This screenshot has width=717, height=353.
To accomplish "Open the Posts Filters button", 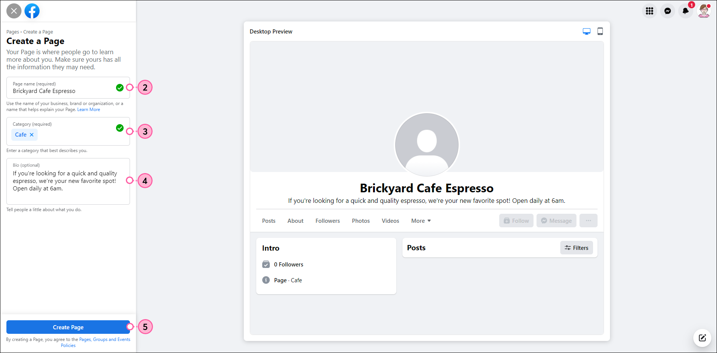I will 576,248.
